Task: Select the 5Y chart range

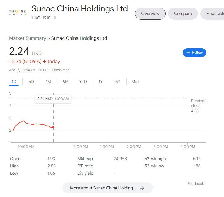Action: 118,82
